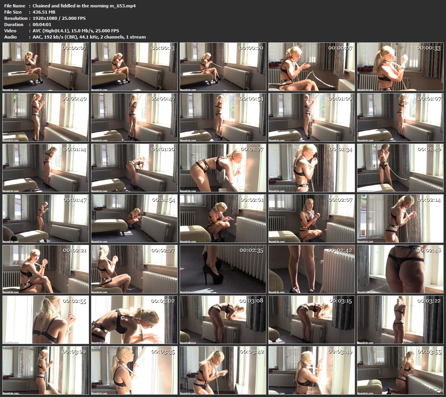The width and height of the screenshot is (446, 397).
Task: Select the thumbnail timestamped 00:03:08
Action: (x=223, y=320)
